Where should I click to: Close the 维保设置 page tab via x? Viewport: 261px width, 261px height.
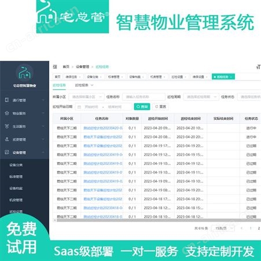pyautogui.click(x=207, y=77)
